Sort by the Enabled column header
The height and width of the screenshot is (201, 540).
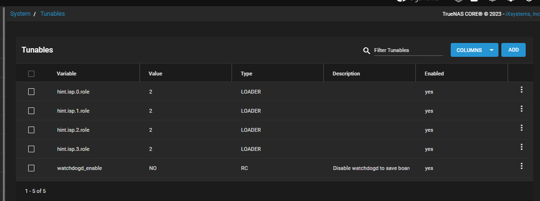pyautogui.click(x=434, y=74)
